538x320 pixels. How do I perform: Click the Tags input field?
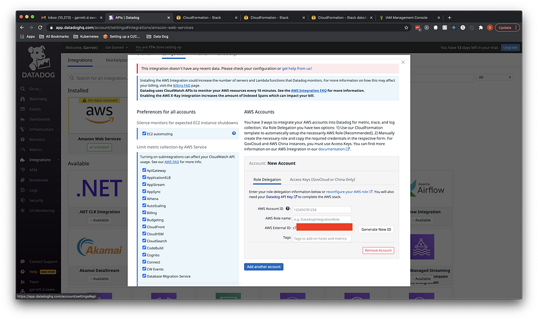point(321,239)
